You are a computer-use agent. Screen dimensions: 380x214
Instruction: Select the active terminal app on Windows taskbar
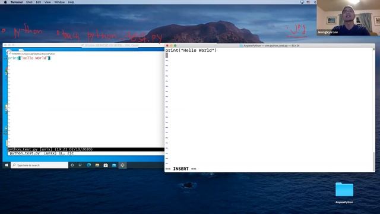tap(122, 165)
